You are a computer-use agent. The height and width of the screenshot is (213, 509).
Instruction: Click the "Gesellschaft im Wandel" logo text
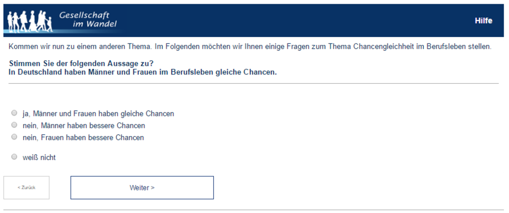(x=88, y=20)
